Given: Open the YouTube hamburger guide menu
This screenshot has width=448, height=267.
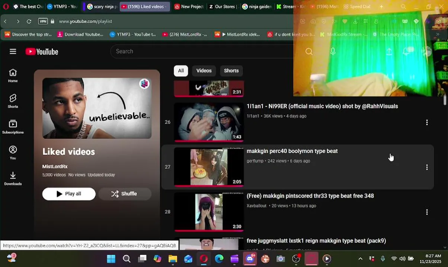Looking at the screenshot, I should click(x=13, y=52).
